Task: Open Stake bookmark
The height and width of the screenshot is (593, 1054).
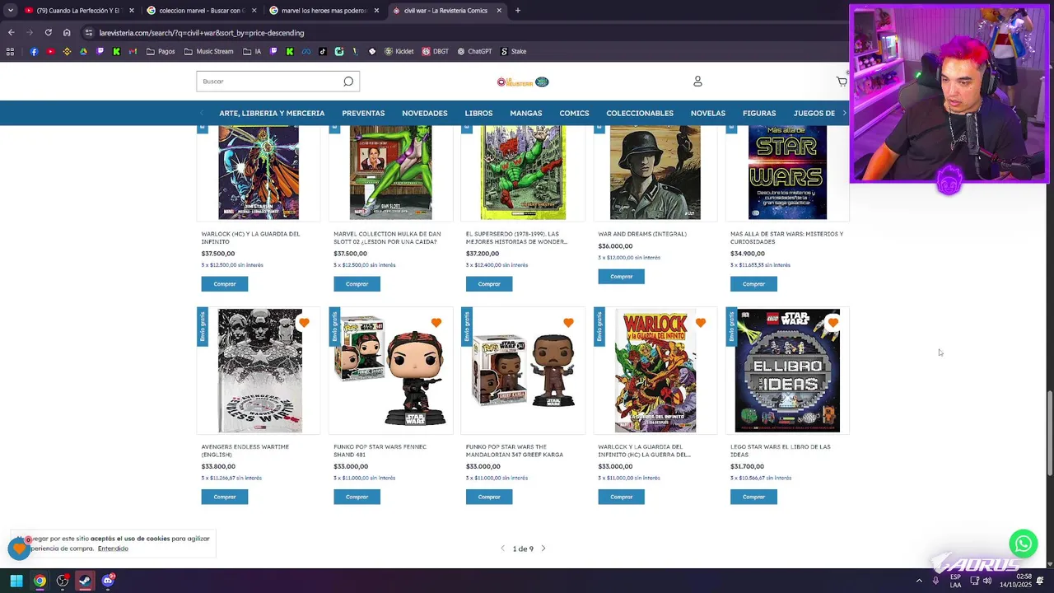Action: 513,51
